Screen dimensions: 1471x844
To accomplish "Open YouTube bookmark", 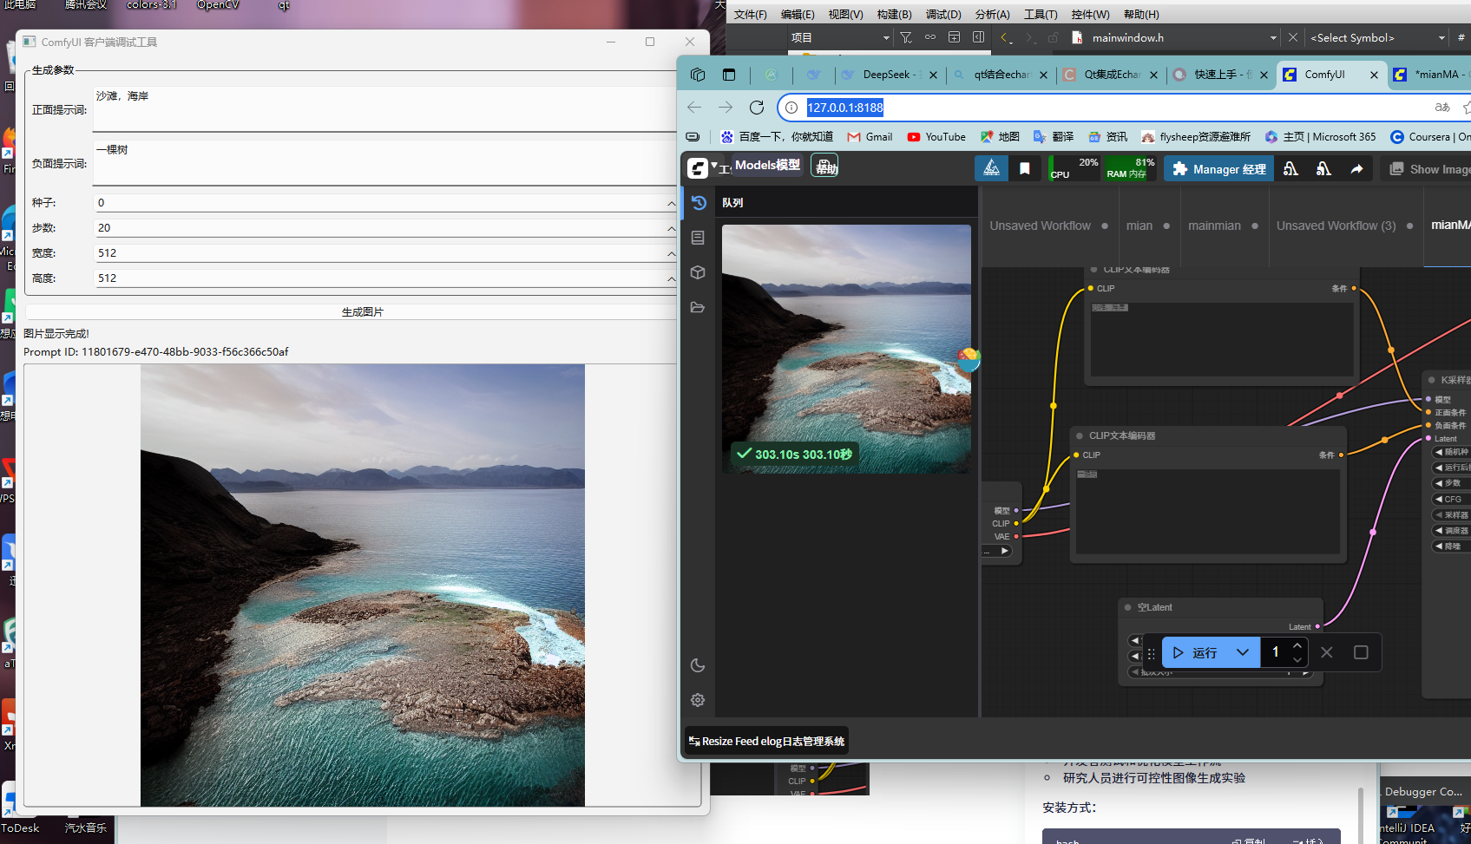I will click(936, 137).
